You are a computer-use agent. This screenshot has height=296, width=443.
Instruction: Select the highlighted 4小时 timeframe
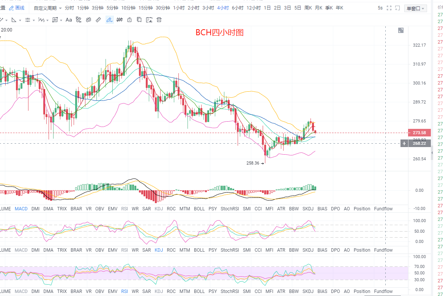tap(223, 8)
